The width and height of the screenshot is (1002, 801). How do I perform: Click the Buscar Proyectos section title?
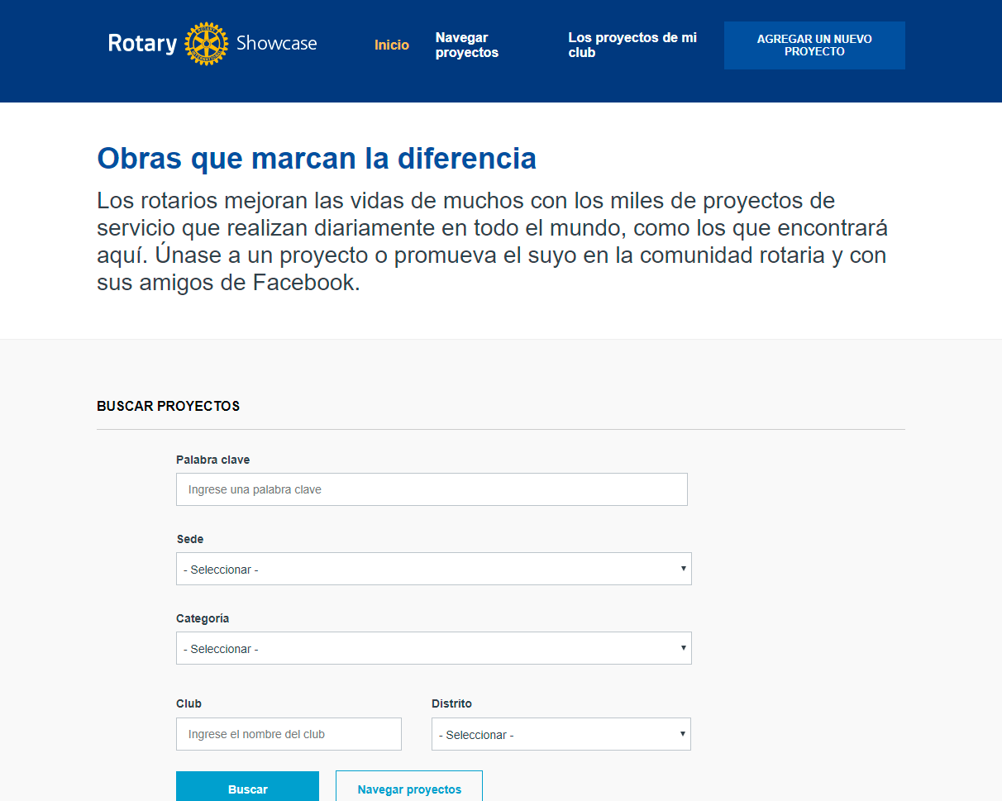tap(168, 407)
